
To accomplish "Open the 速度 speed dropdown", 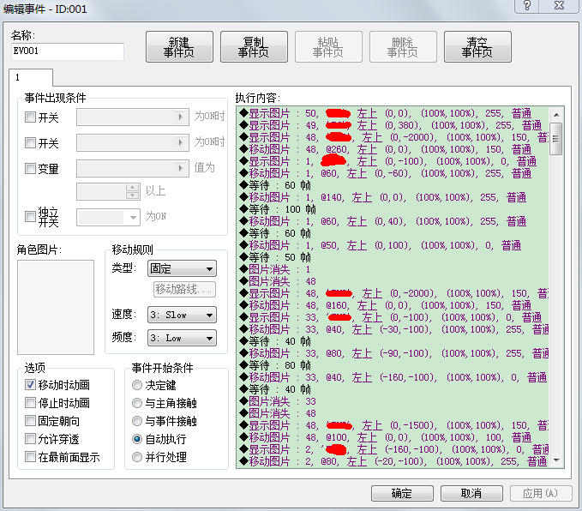I will pos(182,315).
